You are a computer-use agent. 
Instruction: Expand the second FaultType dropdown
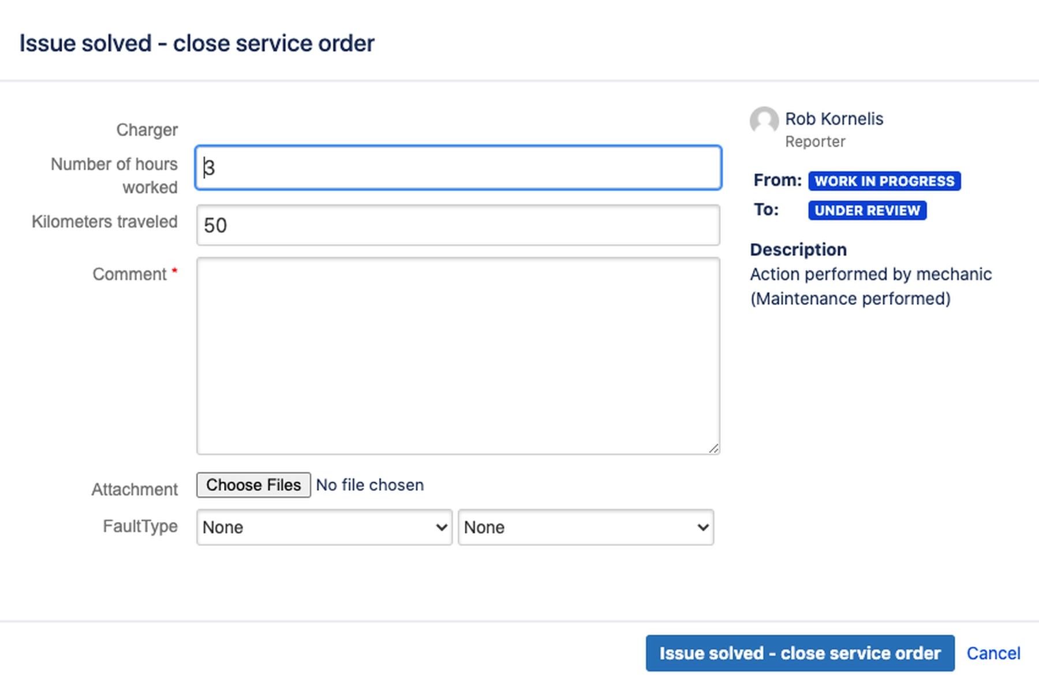[585, 527]
